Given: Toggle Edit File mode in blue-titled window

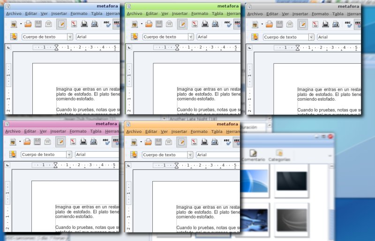Looking at the screenshot, I should tap(61, 24).
